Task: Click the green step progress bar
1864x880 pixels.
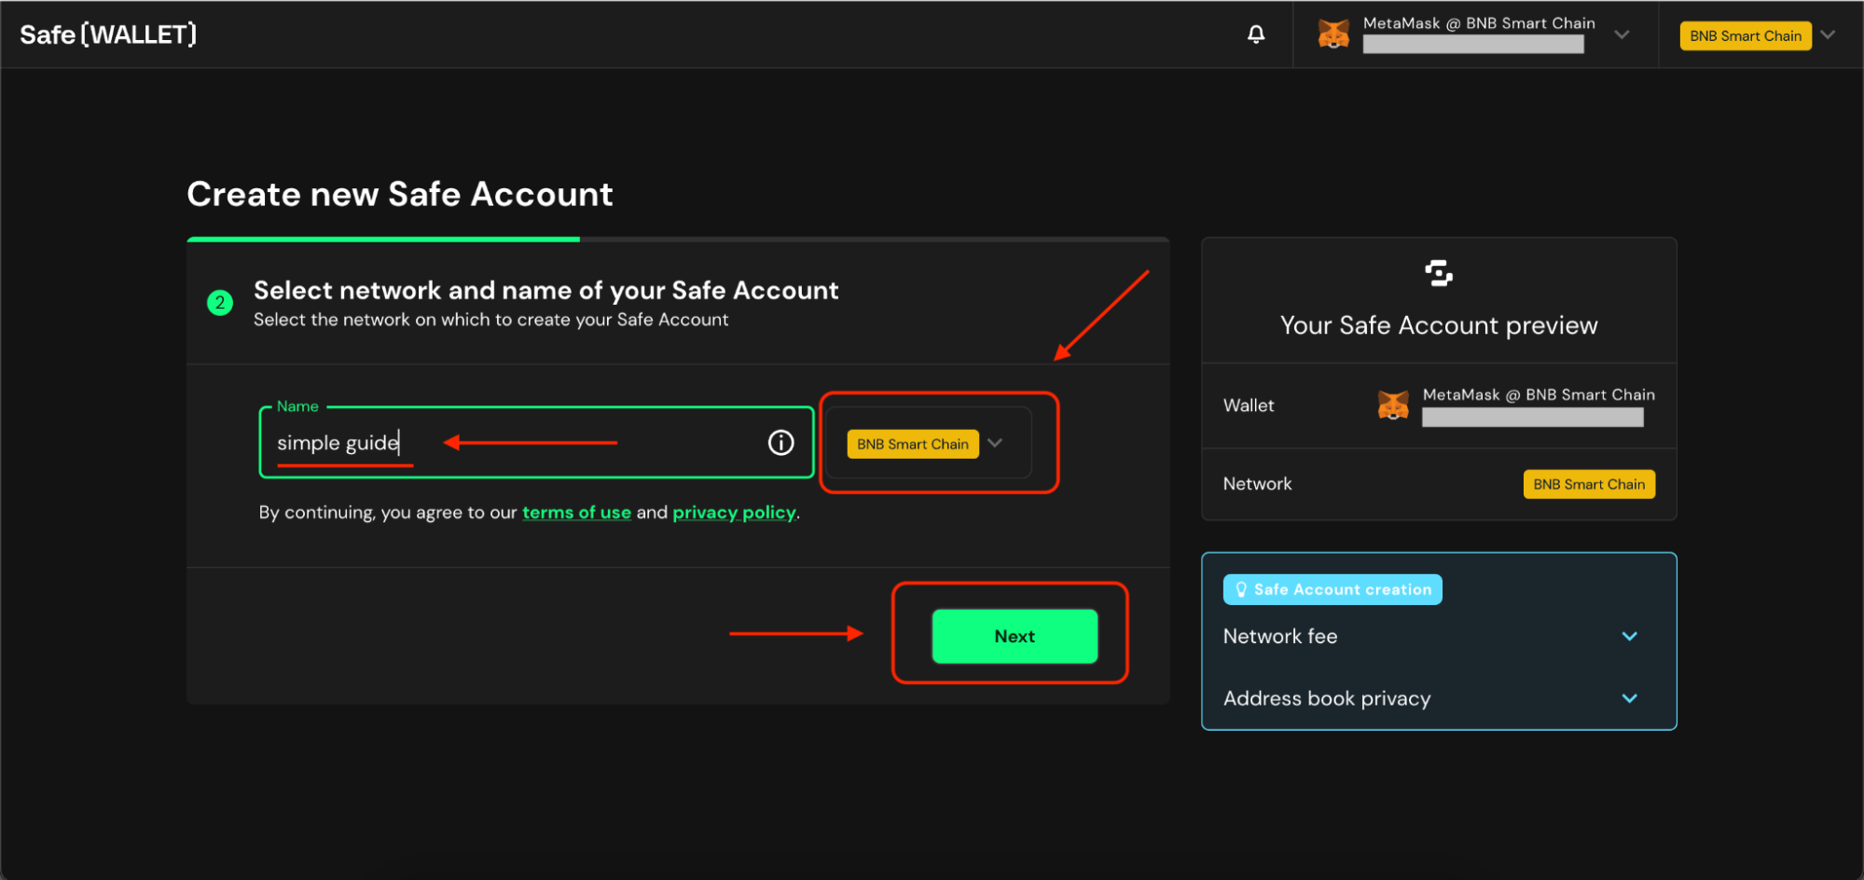Action: [383, 240]
